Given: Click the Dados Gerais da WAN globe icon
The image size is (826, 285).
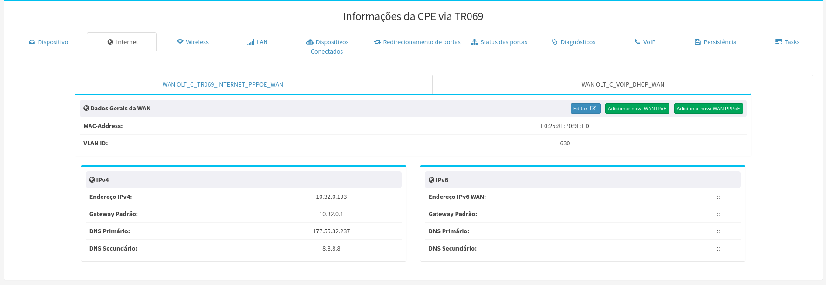Looking at the screenshot, I should (x=86, y=108).
